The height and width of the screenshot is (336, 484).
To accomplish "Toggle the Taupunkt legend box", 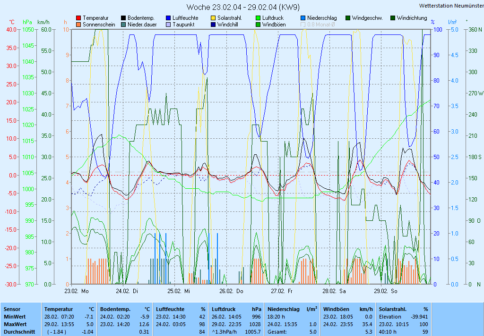I will point(168,25).
